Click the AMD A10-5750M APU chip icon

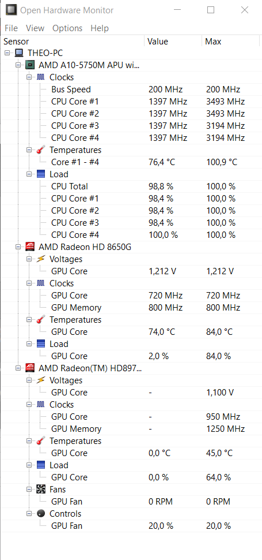pyautogui.click(x=30, y=65)
